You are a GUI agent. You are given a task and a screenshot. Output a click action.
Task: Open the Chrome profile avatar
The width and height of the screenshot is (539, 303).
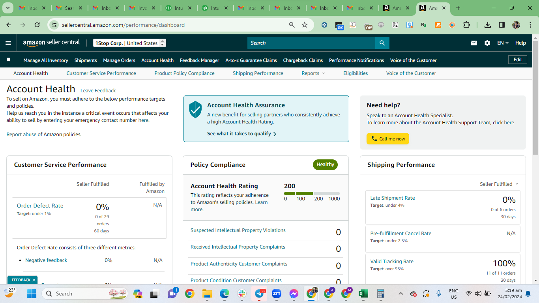click(516, 25)
